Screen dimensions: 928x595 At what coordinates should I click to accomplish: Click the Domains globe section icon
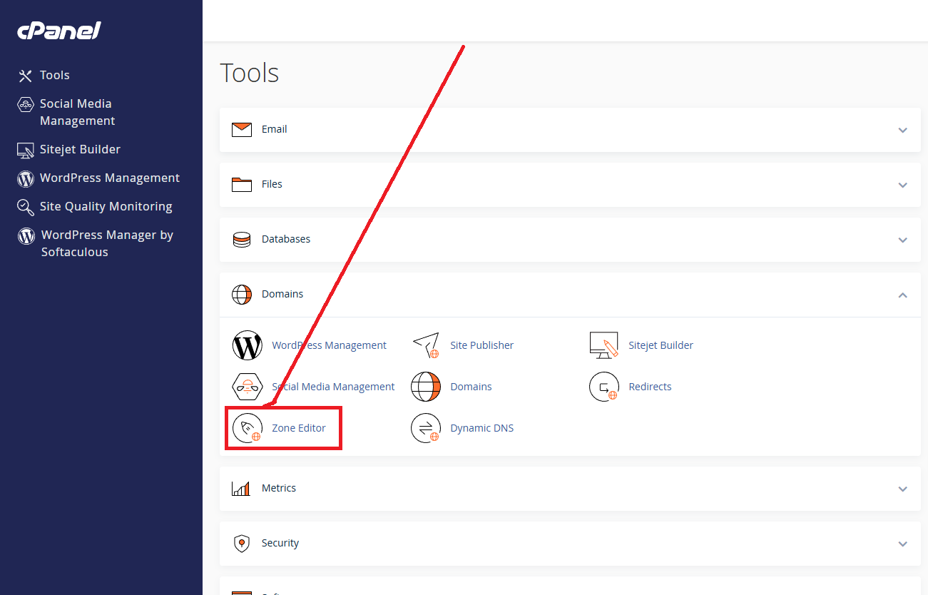coord(242,295)
